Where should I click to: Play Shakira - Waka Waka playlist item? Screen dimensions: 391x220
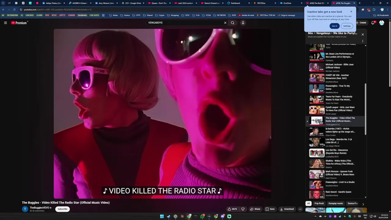coord(335,164)
